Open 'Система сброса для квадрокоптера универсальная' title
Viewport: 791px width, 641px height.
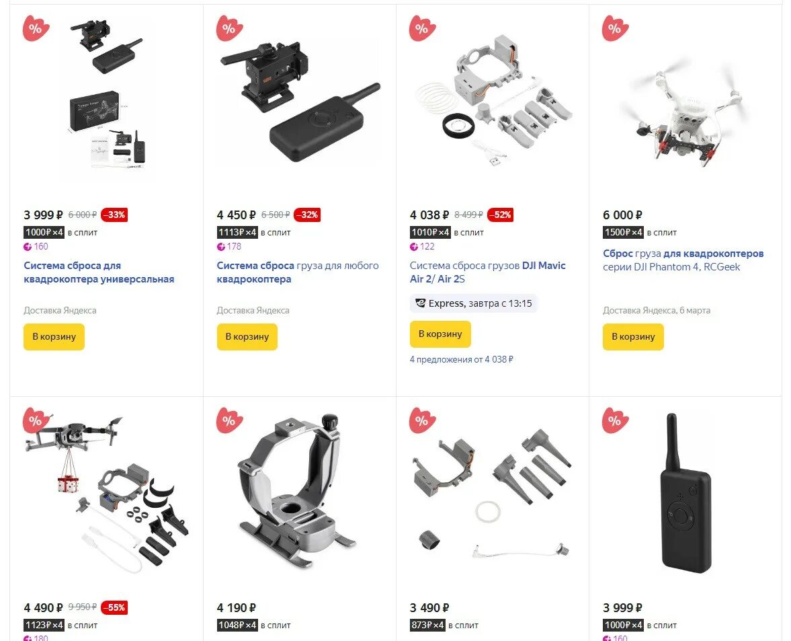click(99, 272)
